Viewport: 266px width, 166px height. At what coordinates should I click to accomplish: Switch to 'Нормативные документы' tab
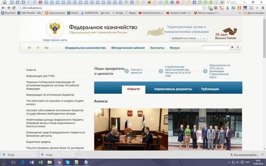click(173, 89)
